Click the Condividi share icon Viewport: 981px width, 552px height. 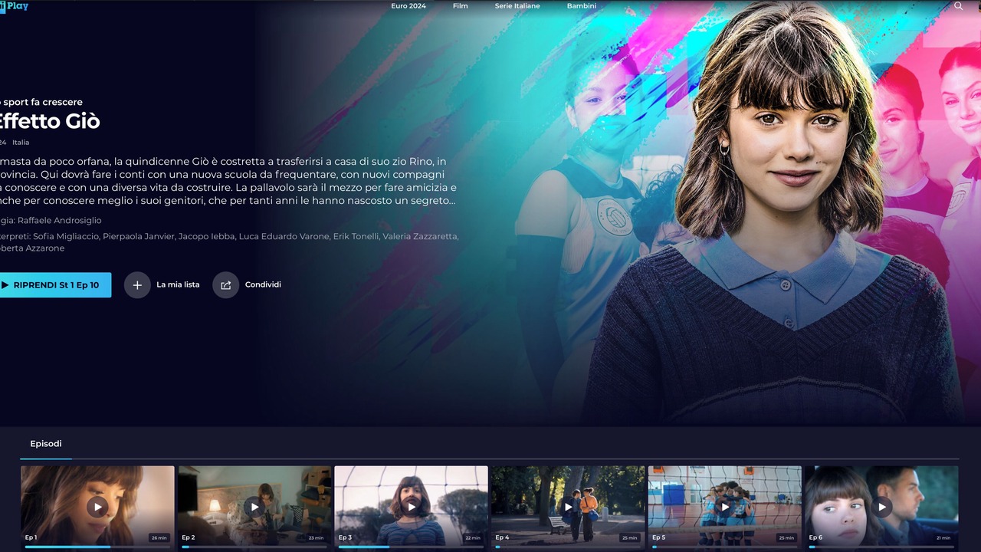click(226, 285)
